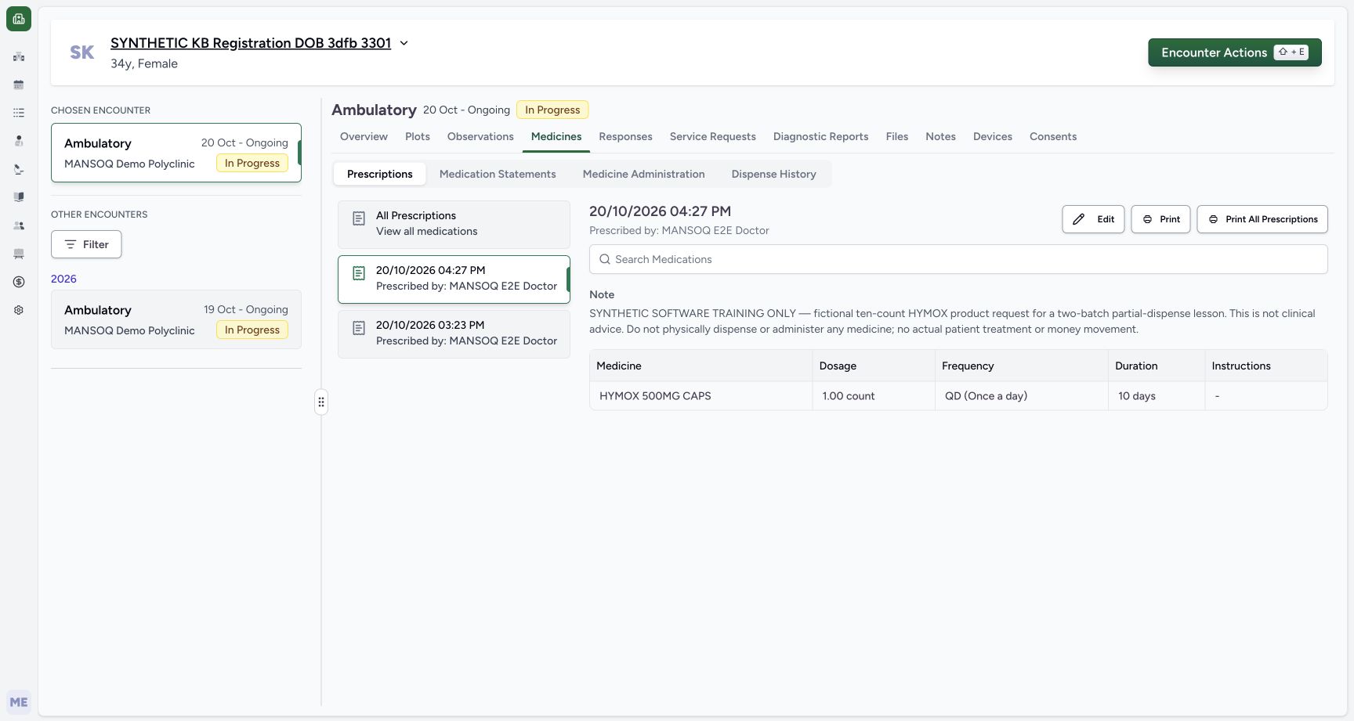Viewport: 1354px width, 721px height.
Task: Click the dollar billing icon in the sidebar
Action: tap(19, 282)
